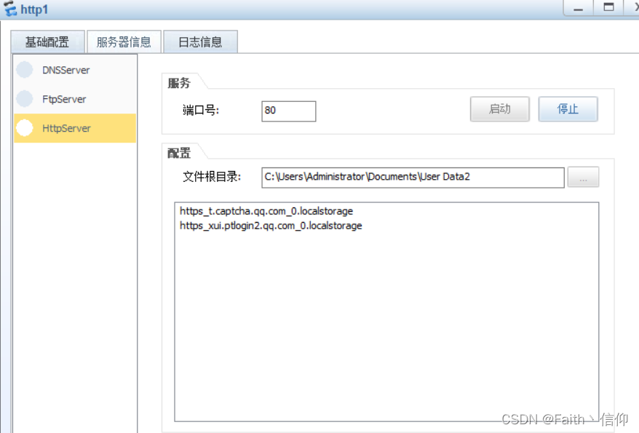
Task: Select https_t.captcha.qq.com_0.localstorage file
Action: click(266, 211)
